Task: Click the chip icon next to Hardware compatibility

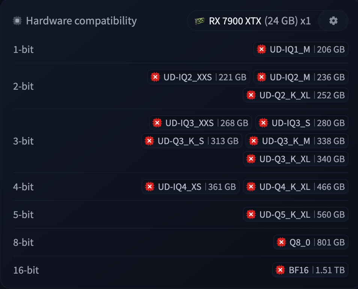Action: pos(17,21)
